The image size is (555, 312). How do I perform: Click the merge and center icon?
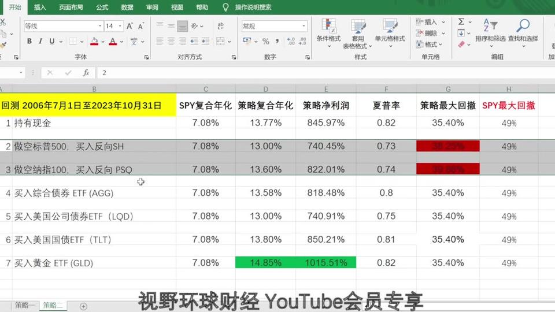pyautogui.click(x=220, y=42)
